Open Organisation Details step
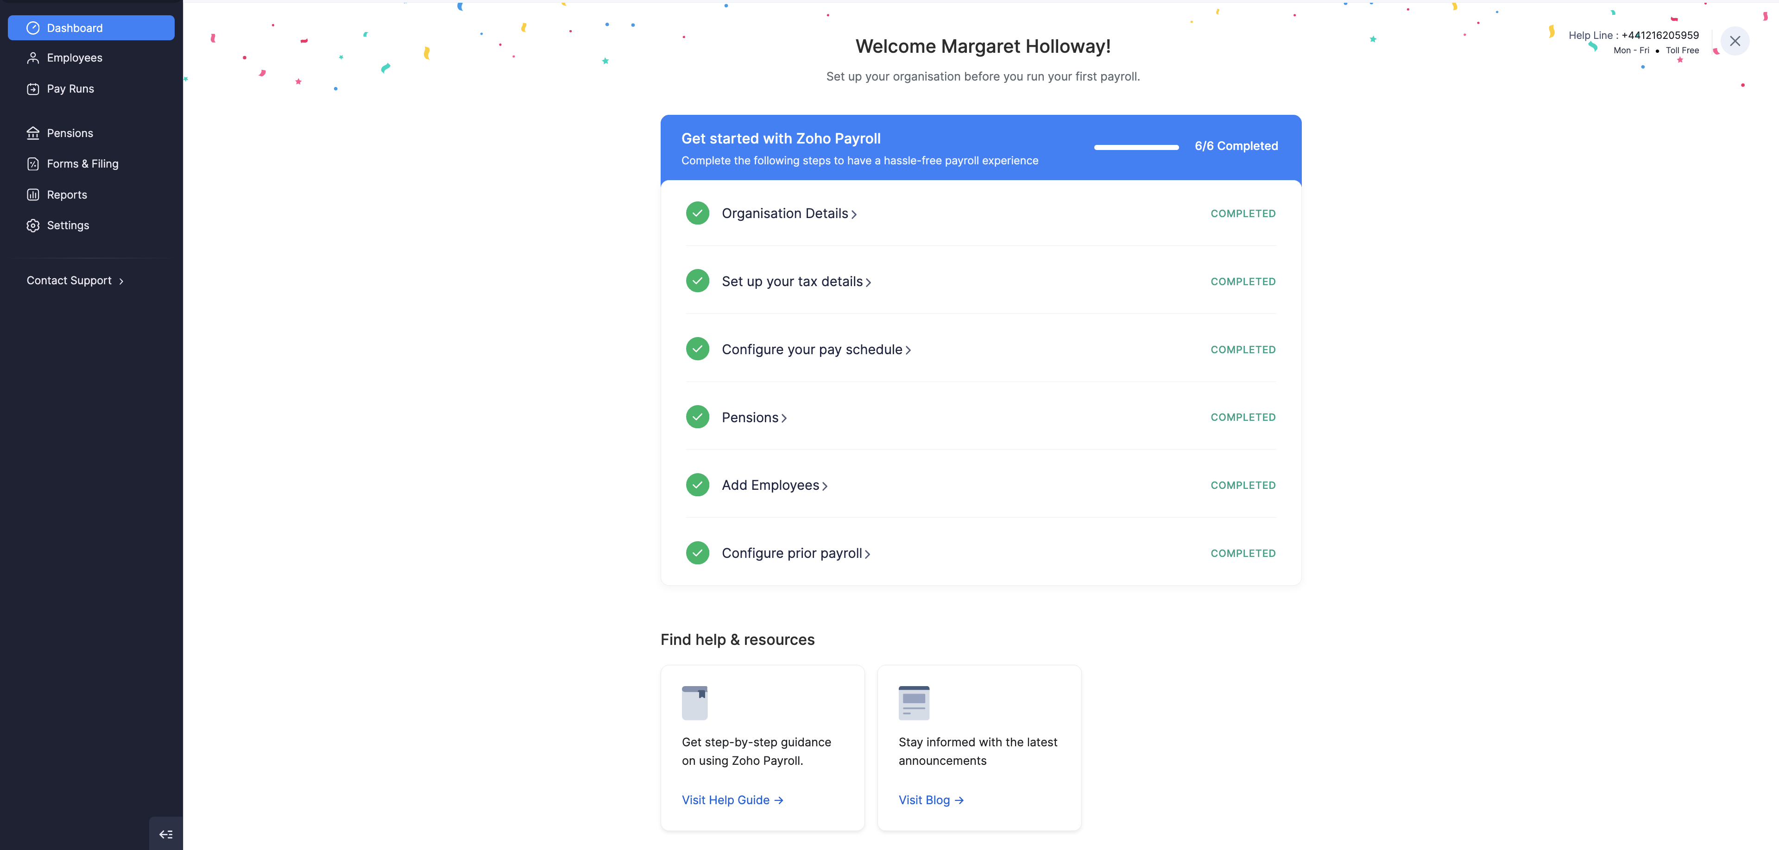This screenshot has height=850, width=1779. 789,214
